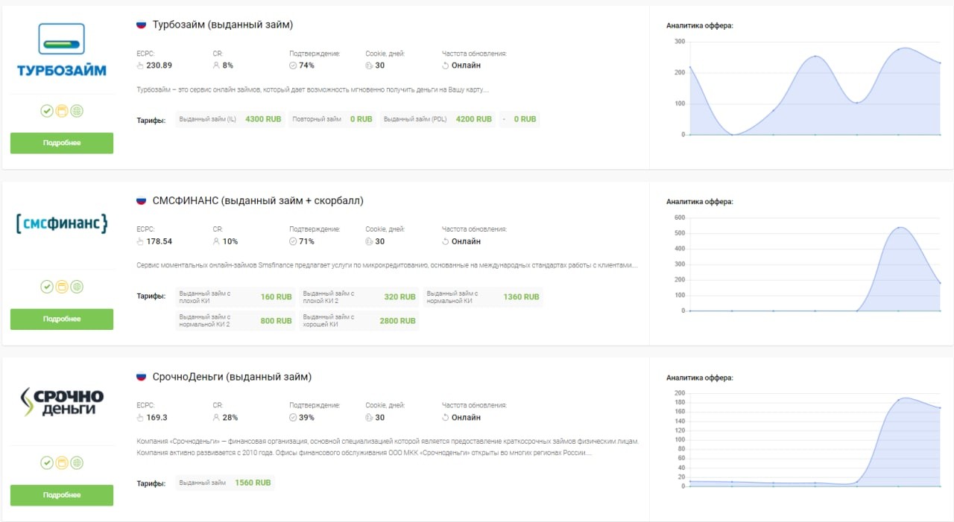The height and width of the screenshot is (522, 954).
Task: Click the Турбозайм logo image
Action: click(62, 50)
